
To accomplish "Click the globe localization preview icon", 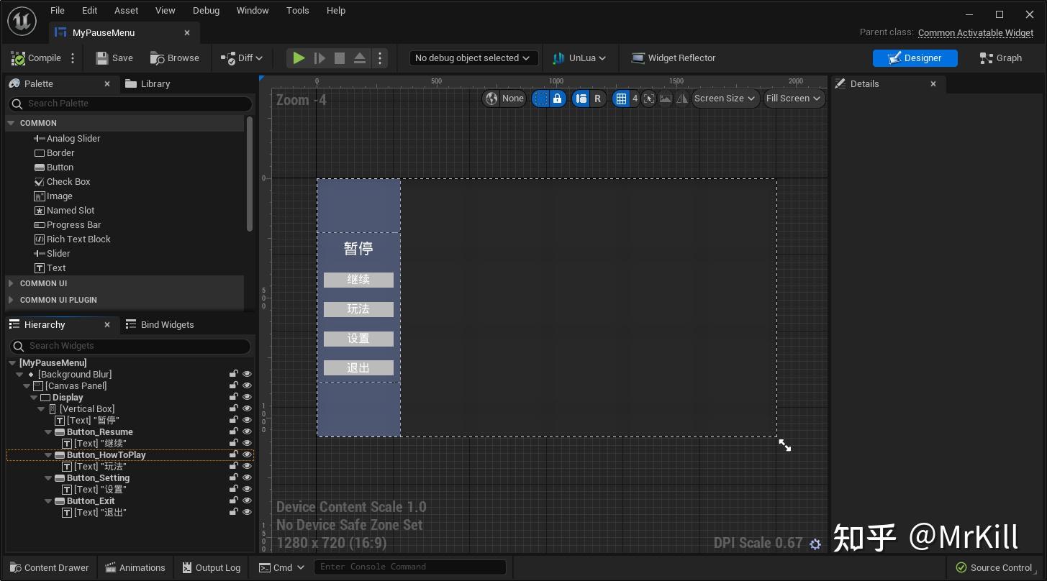I will (x=491, y=99).
